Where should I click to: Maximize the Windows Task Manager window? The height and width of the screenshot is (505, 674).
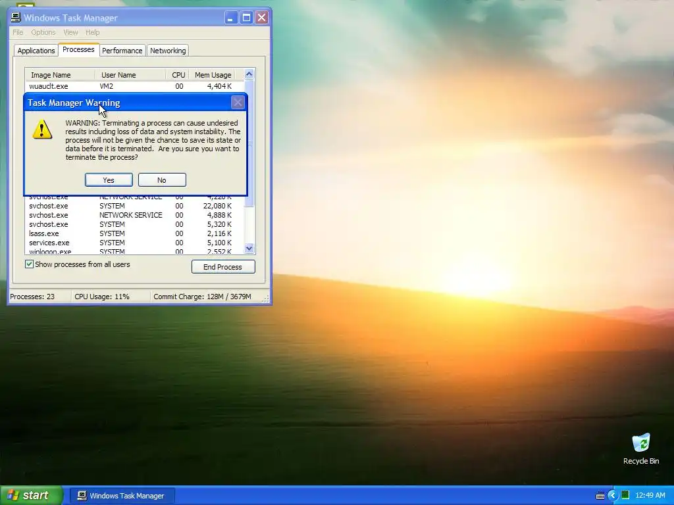pyautogui.click(x=246, y=18)
